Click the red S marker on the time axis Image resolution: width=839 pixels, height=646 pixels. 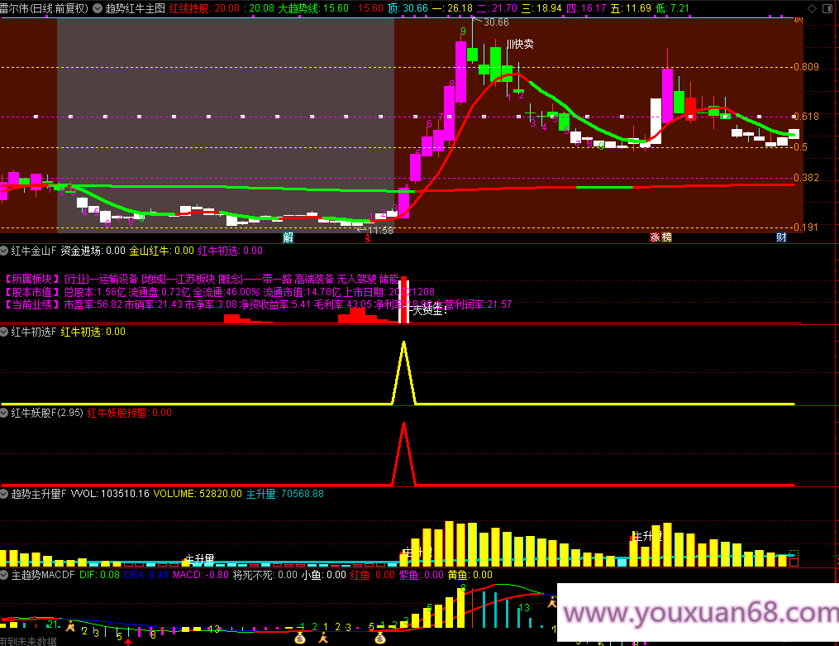tap(367, 237)
